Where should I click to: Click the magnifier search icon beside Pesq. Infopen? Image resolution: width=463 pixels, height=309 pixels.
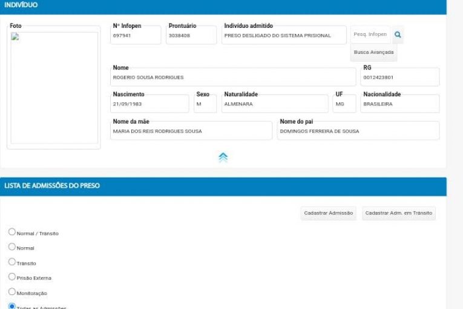(398, 35)
